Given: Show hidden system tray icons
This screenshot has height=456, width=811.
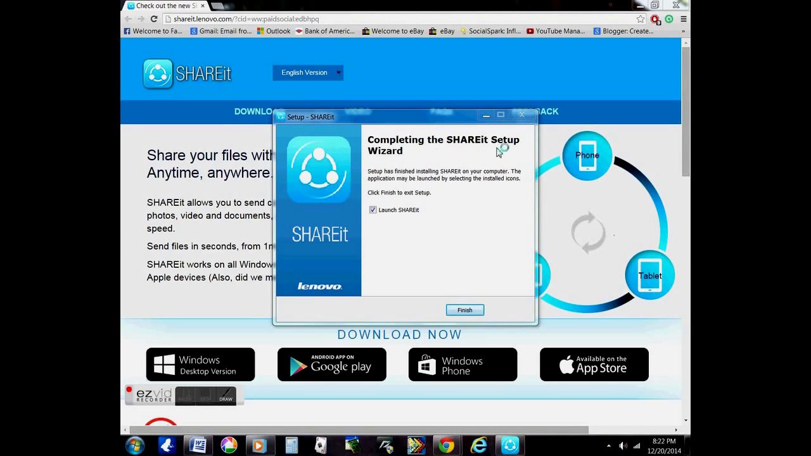Looking at the screenshot, I should point(608,446).
